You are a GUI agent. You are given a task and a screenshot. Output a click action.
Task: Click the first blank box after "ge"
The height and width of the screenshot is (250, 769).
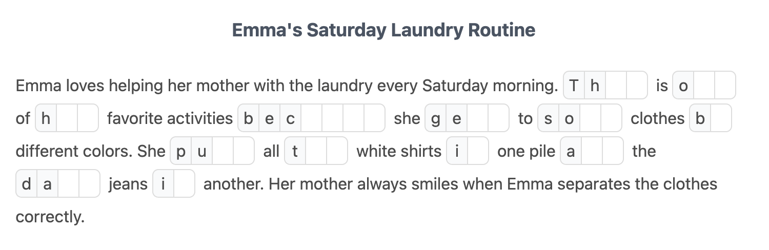[477, 118]
